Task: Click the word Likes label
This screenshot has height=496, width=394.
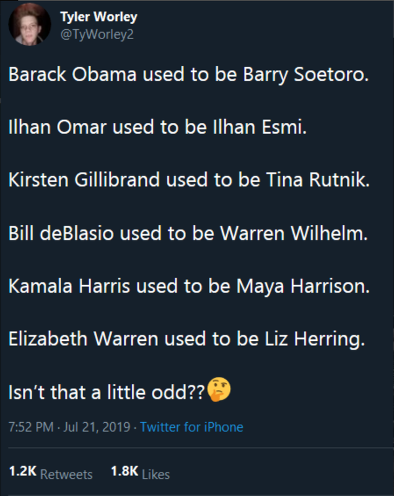Action: [x=155, y=474]
